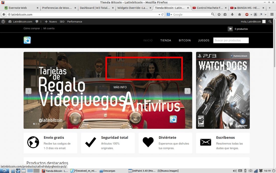This screenshot has height=173, width=276.
Task: Go to next slide arrow
Action: coord(187,91)
